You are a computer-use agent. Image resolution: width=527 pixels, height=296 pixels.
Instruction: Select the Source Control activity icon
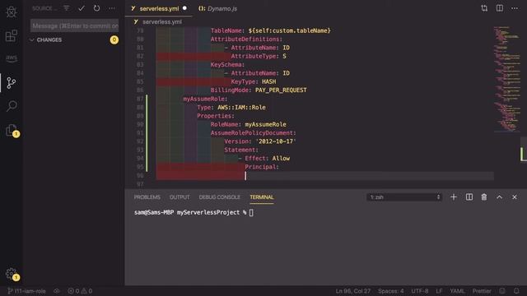[12, 82]
